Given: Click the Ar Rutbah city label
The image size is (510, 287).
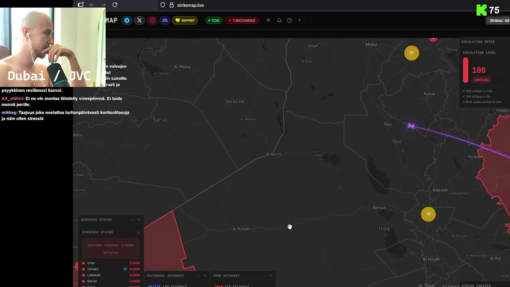Looking at the screenshot, I should click(241, 229).
